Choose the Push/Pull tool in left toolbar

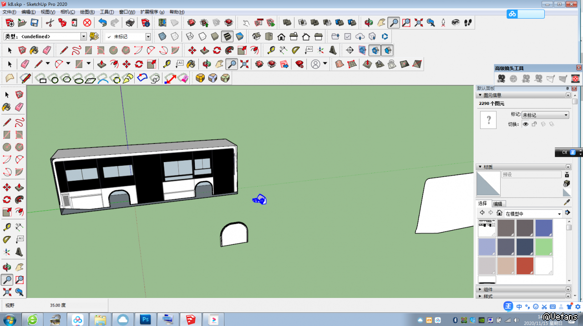point(19,187)
